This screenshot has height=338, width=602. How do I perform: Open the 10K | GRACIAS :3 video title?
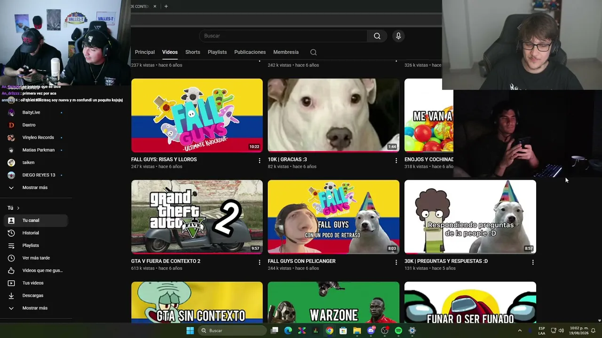287,160
